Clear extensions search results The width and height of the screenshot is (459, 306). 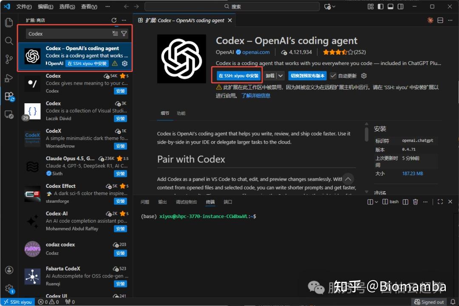(x=115, y=34)
